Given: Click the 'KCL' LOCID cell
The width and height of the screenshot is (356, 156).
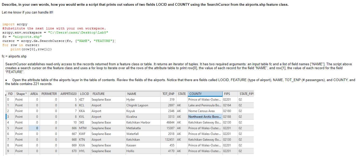Looking at the screenshot, I should (x=85, y=105).
